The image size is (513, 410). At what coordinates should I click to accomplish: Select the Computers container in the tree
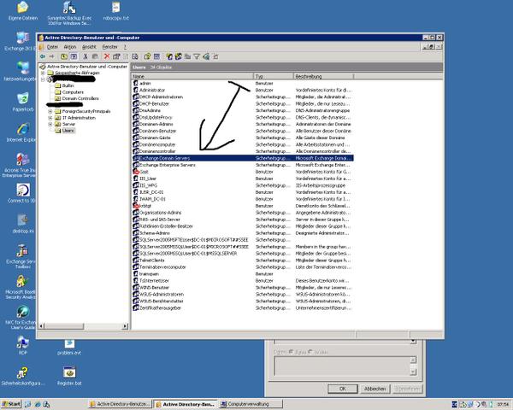[69, 92]
